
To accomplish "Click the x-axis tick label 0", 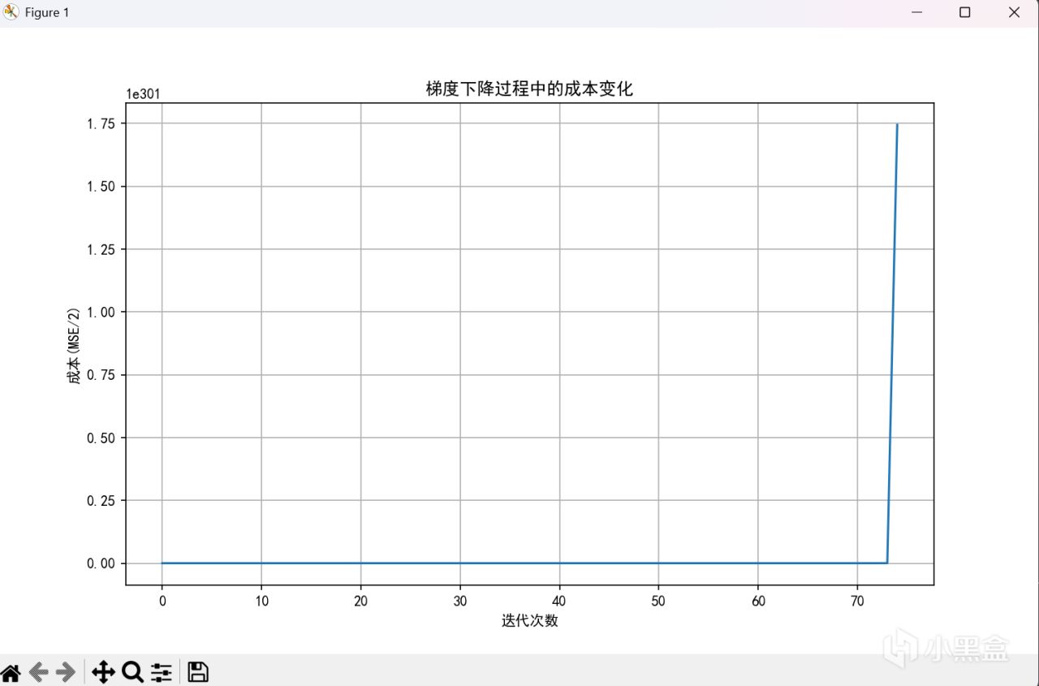I will (x=162, y=601).
